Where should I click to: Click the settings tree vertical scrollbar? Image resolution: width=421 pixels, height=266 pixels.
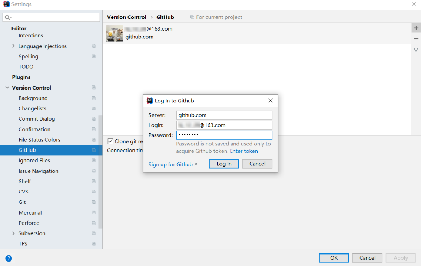click(100, 172)
